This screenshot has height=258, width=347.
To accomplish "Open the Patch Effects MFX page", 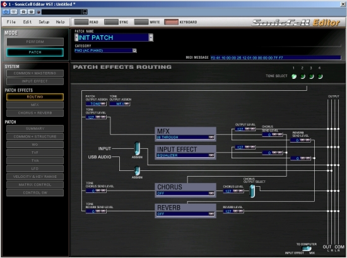I will pyautogui.click(x=35, y=105).
